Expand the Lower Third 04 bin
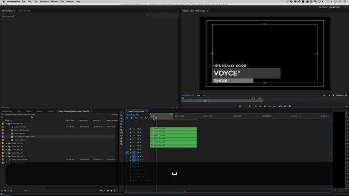The image size is (349, 196). (x=7, y=150)
